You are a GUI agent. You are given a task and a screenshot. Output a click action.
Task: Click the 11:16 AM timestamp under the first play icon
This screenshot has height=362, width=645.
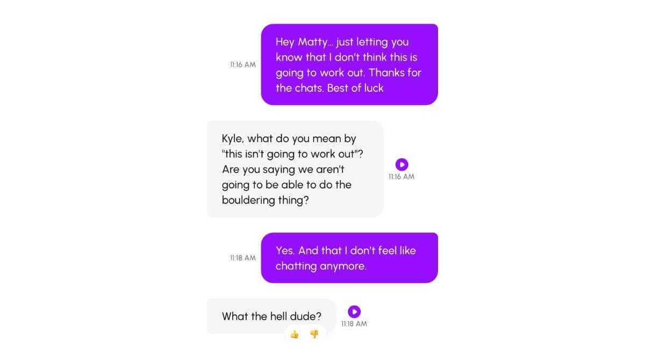tap(402, 176)
